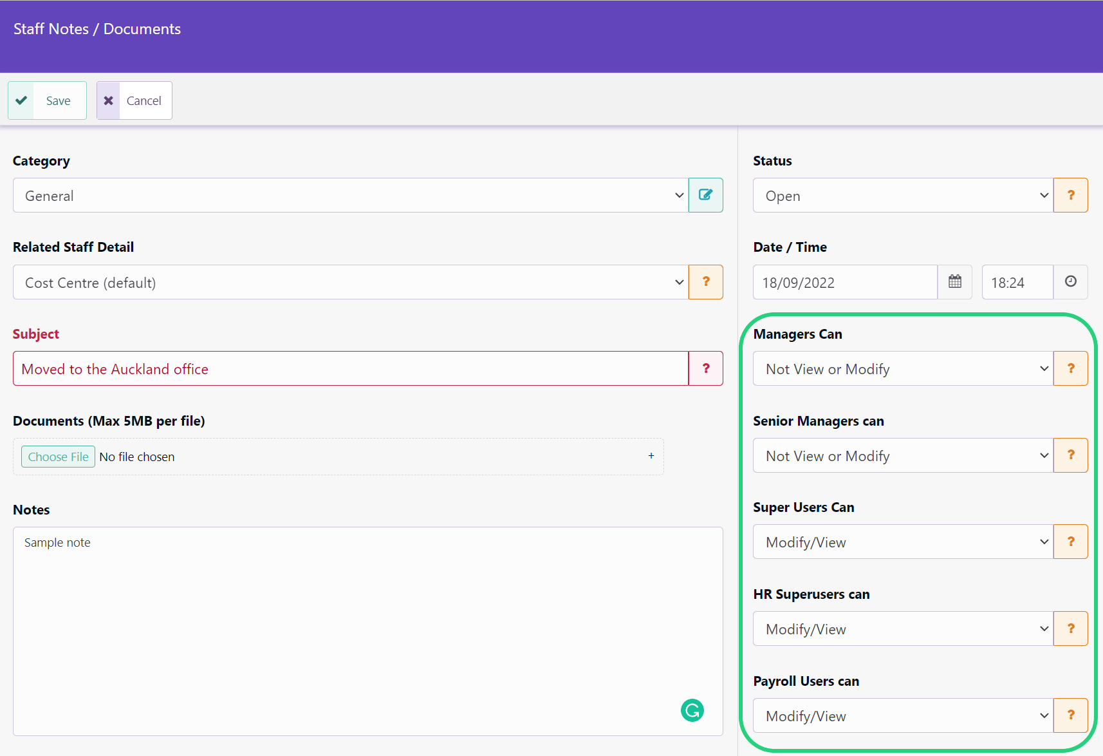Click the help icon beside Status
Screen dimensions: 1103x756
point(1071,195)
